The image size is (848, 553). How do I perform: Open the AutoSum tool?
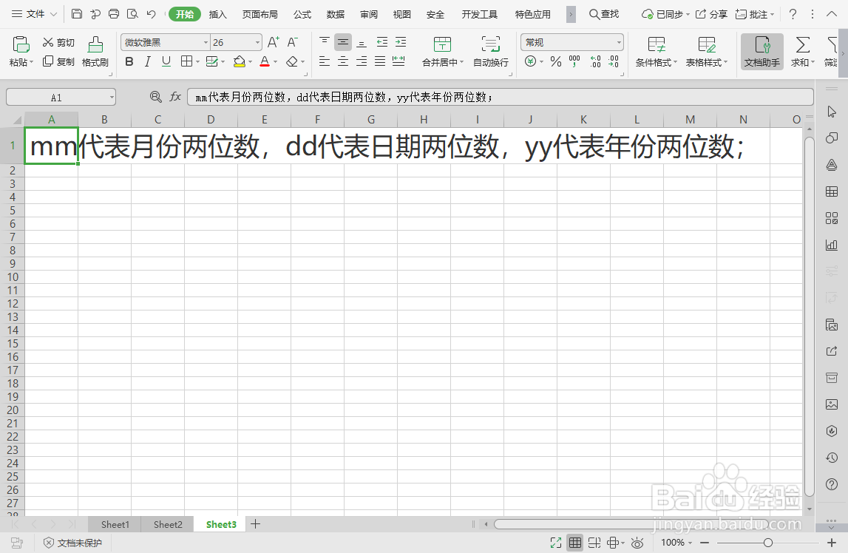tap(801, 52)
